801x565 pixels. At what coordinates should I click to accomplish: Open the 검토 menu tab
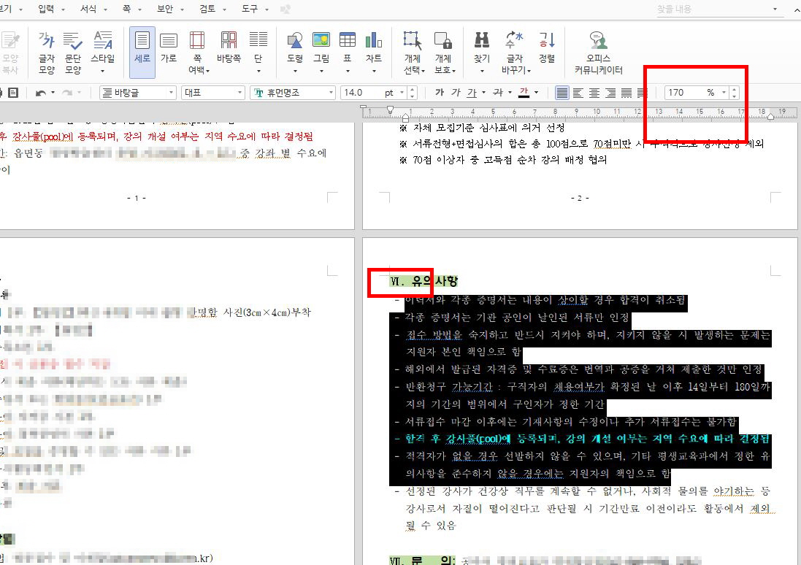click(x=207, y=9)
